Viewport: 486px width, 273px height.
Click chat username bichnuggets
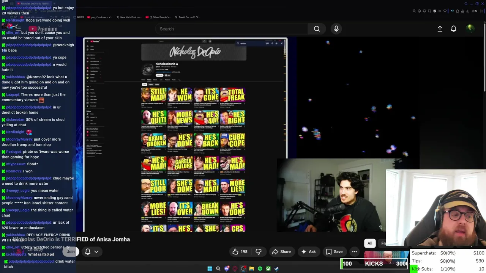[x=16, y=254]
